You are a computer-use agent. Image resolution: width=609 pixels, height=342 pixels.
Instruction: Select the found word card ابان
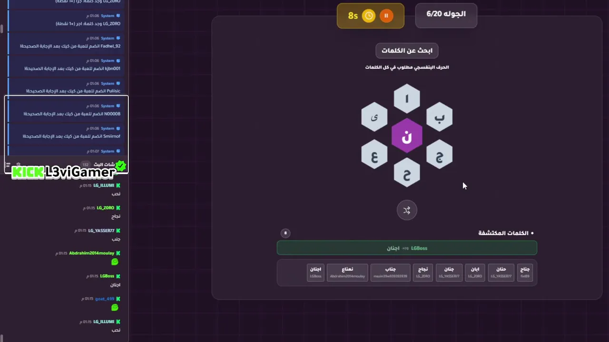[x=475, y=272]
